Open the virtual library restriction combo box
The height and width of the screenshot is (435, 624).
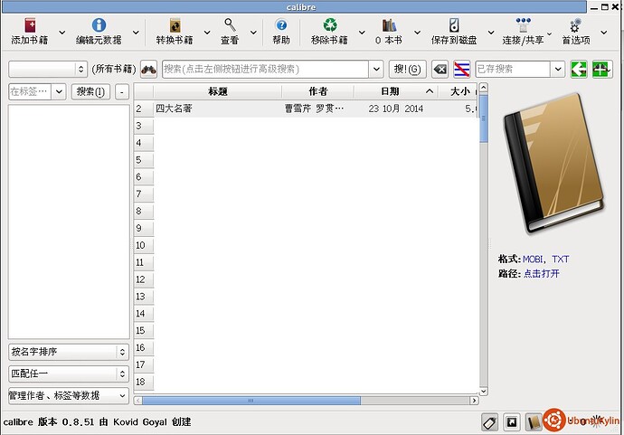[48, 70]
